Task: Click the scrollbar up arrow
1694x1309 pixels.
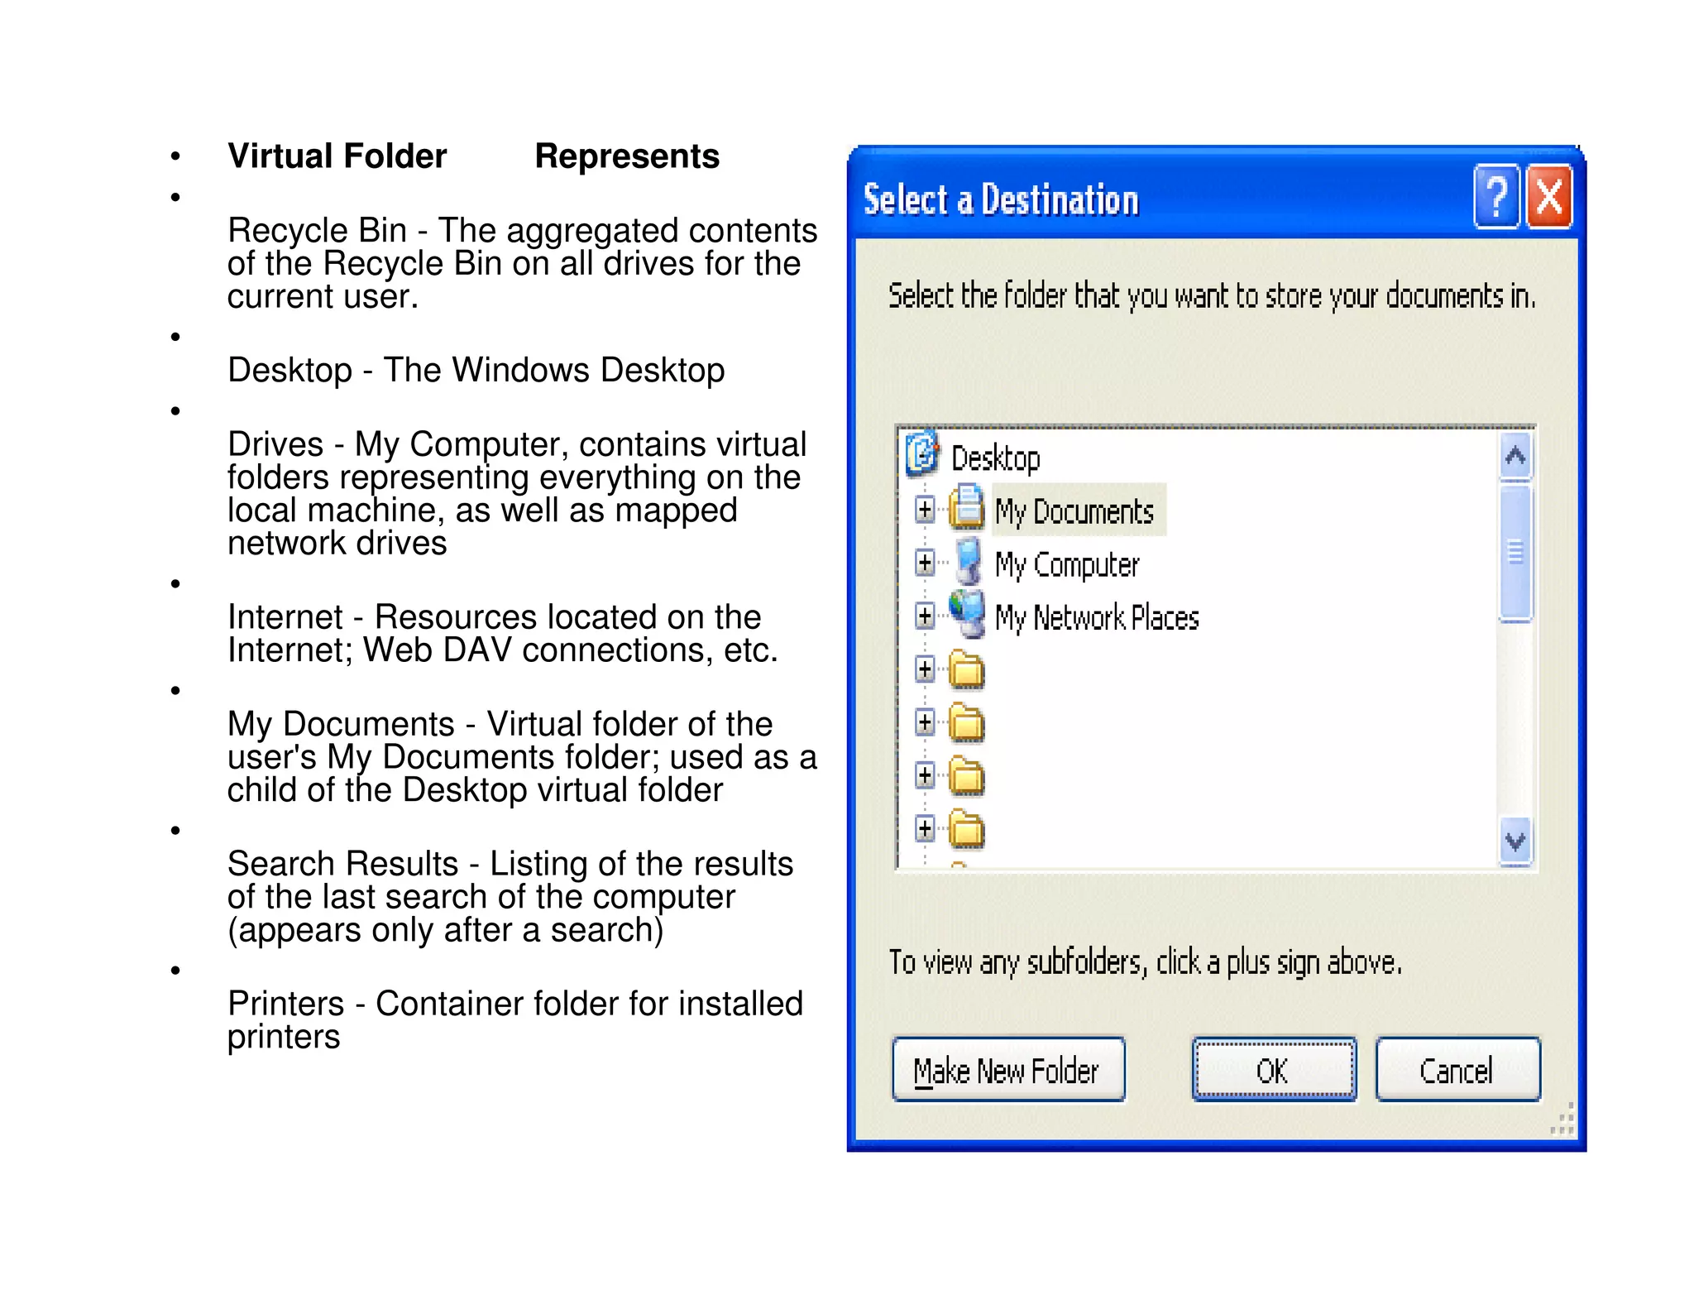Action: pyautogui.click(x=1515, y=456)
